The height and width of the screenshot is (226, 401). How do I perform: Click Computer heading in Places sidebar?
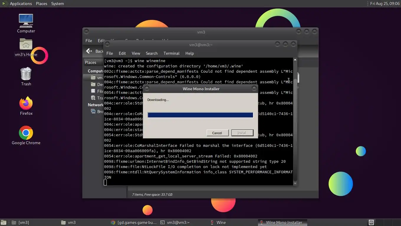click(x=95, y=71)
